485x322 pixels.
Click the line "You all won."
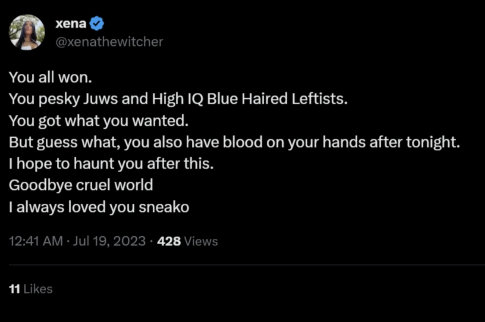pyautogui.click(x=50, y=77)
